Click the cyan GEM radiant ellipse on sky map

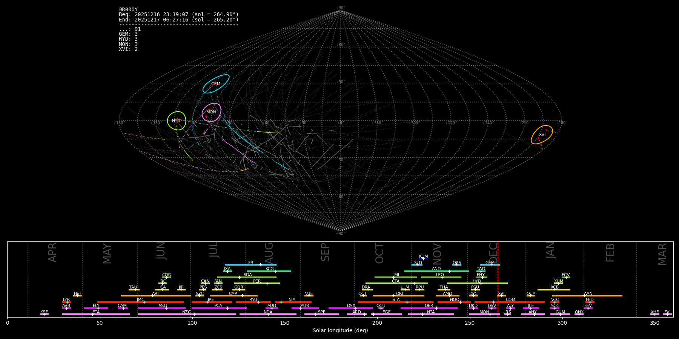[216, 84]
